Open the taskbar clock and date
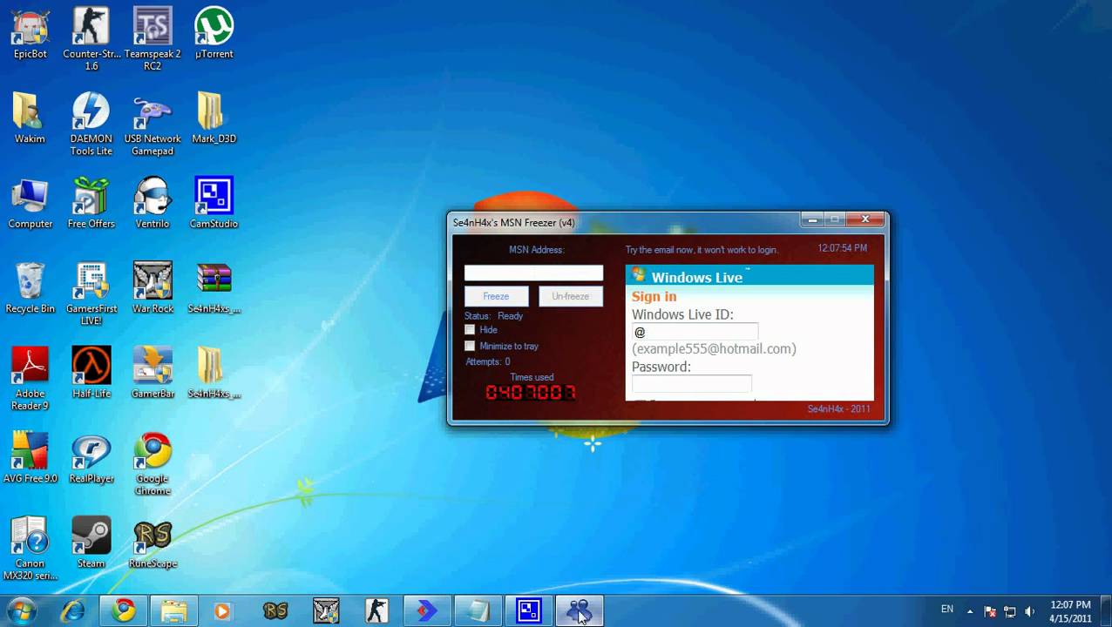The width and height of the screenshot is (1112, 627). tap(1070, 611)
